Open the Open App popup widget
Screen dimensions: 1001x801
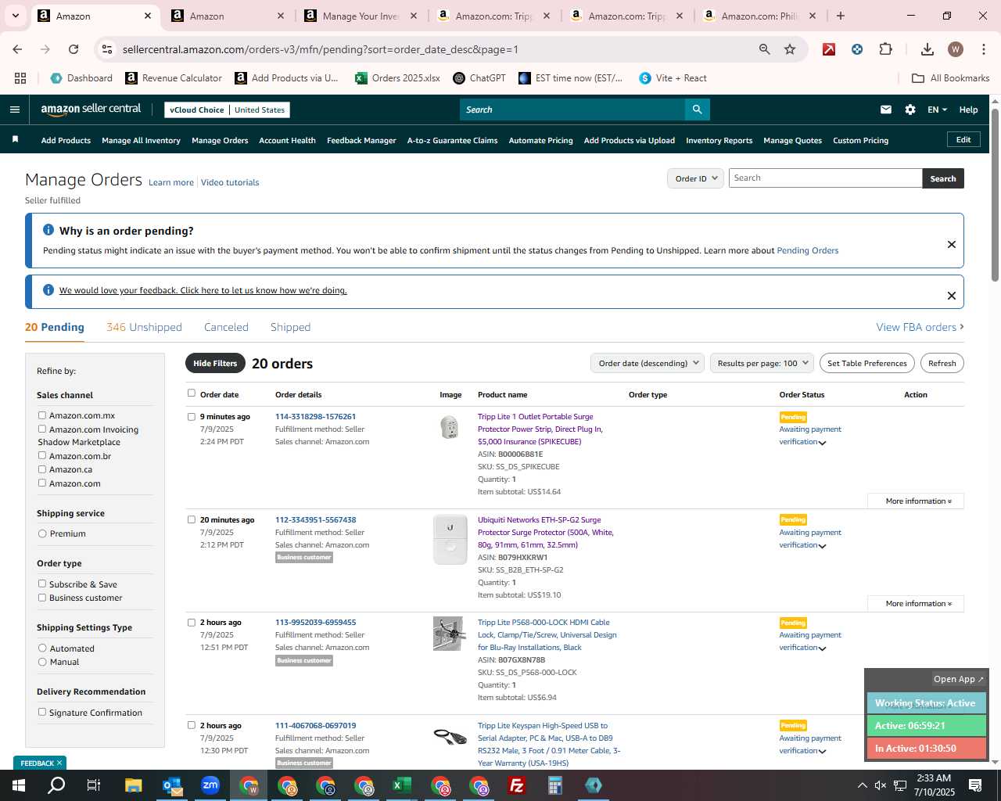point(958,679)
